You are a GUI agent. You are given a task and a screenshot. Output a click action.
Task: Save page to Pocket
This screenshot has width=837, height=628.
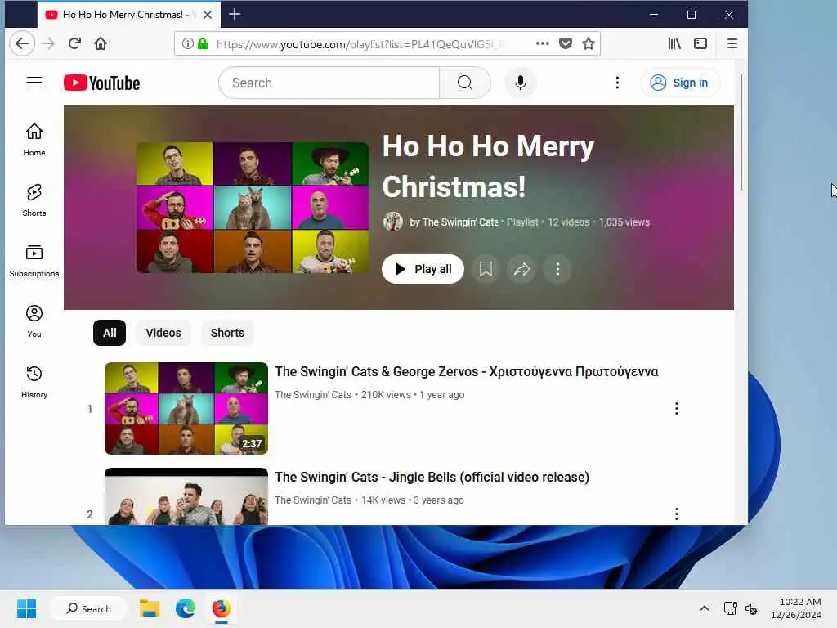tap(566, 44)
